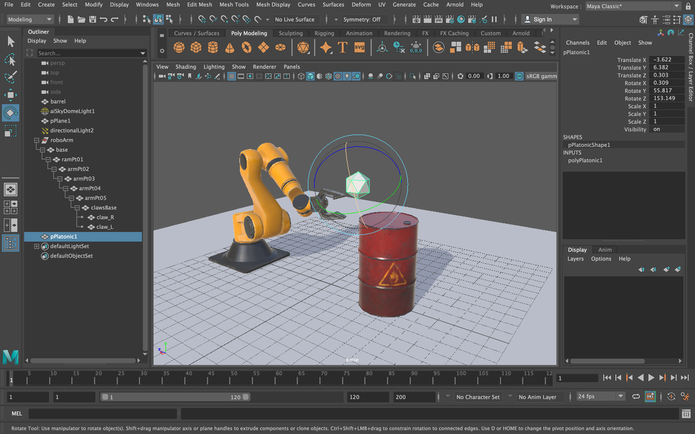Image resolution: width=695 pixels, height=434 pixels.
Task: Click the open scene folder icon
Action: coord(82,19)
